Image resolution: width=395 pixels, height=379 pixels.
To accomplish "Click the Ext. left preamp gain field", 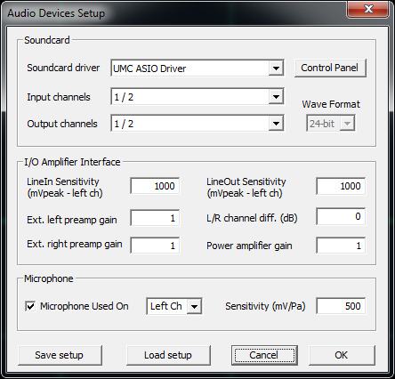I will click(x=155, y=218).
